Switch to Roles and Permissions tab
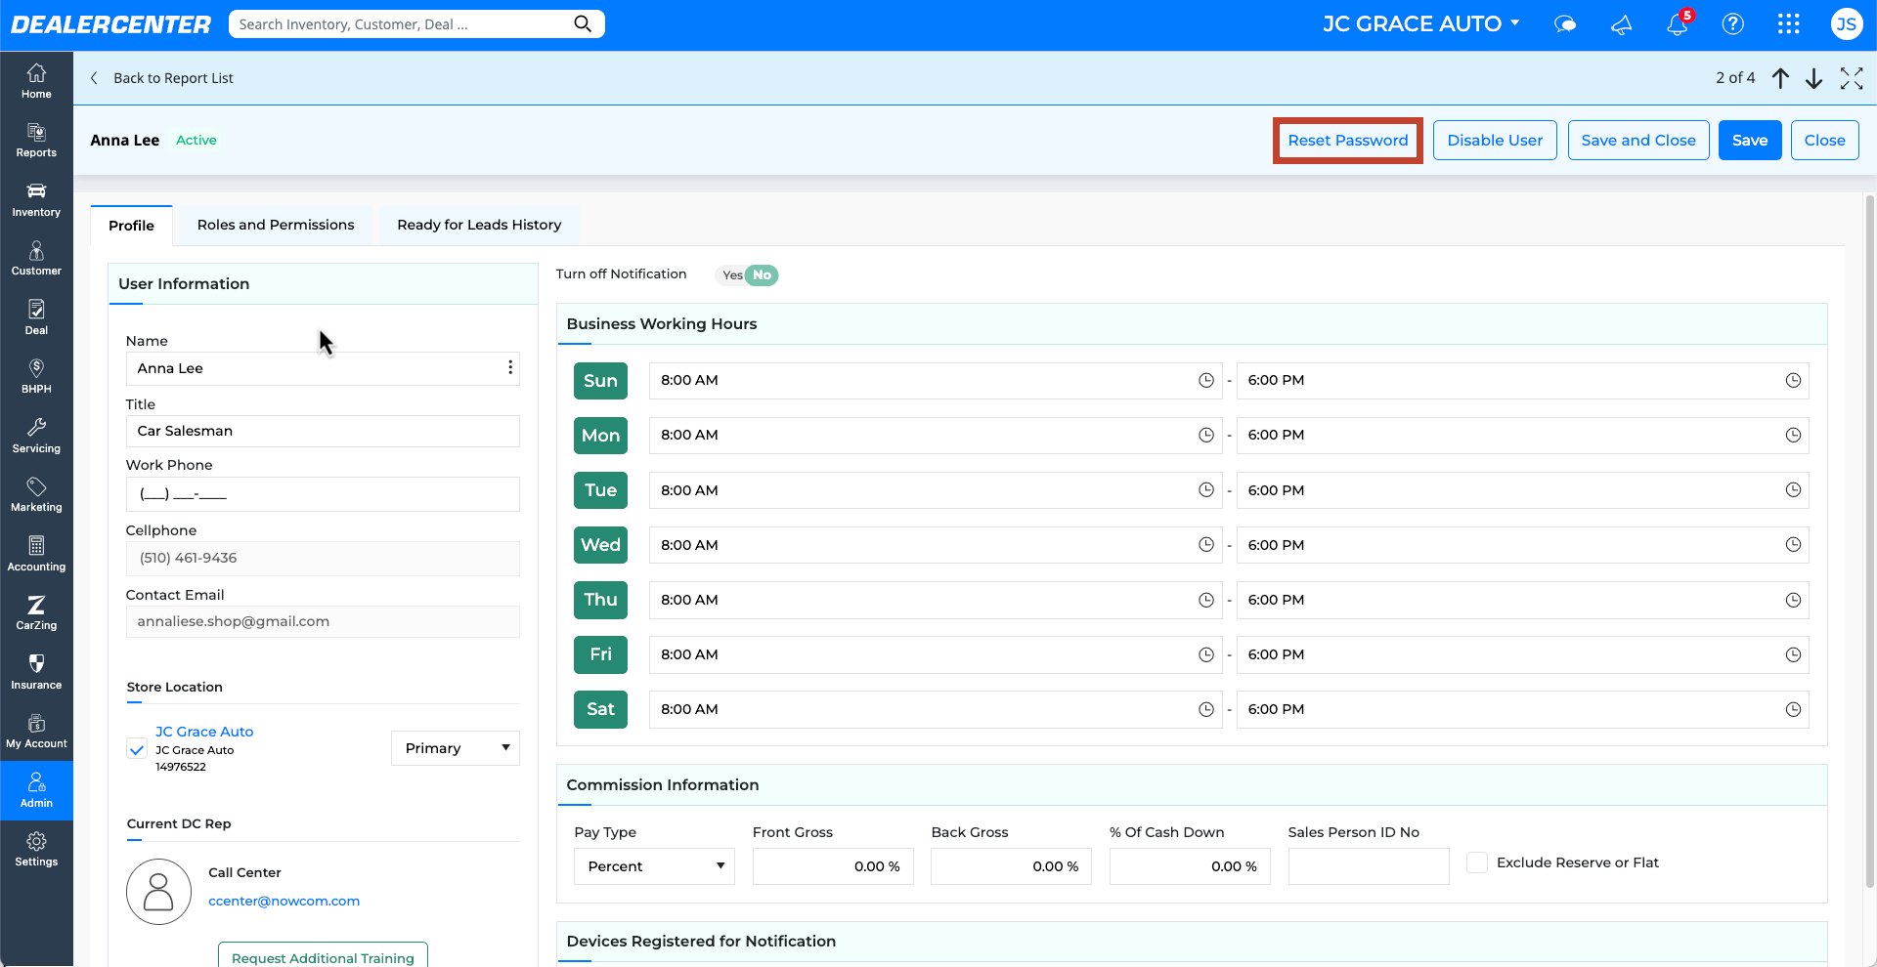Screen dimensions: 1877x967 276,225
